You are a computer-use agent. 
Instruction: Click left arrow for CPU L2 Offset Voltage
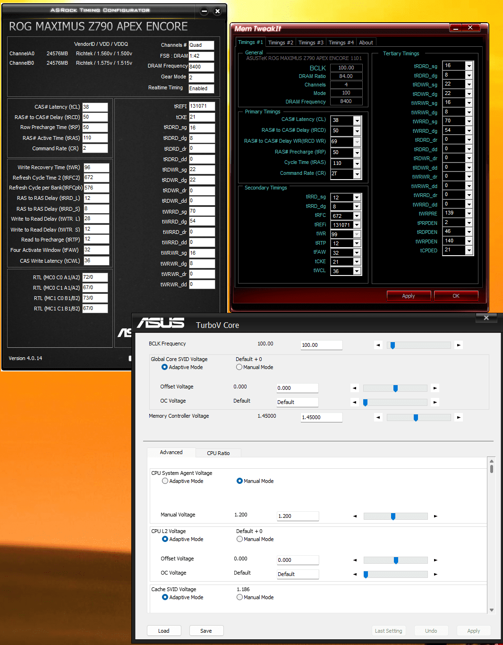click(355, 560)
